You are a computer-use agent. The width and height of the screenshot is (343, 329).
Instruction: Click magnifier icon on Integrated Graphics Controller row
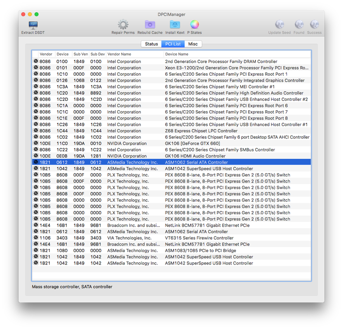36,80
